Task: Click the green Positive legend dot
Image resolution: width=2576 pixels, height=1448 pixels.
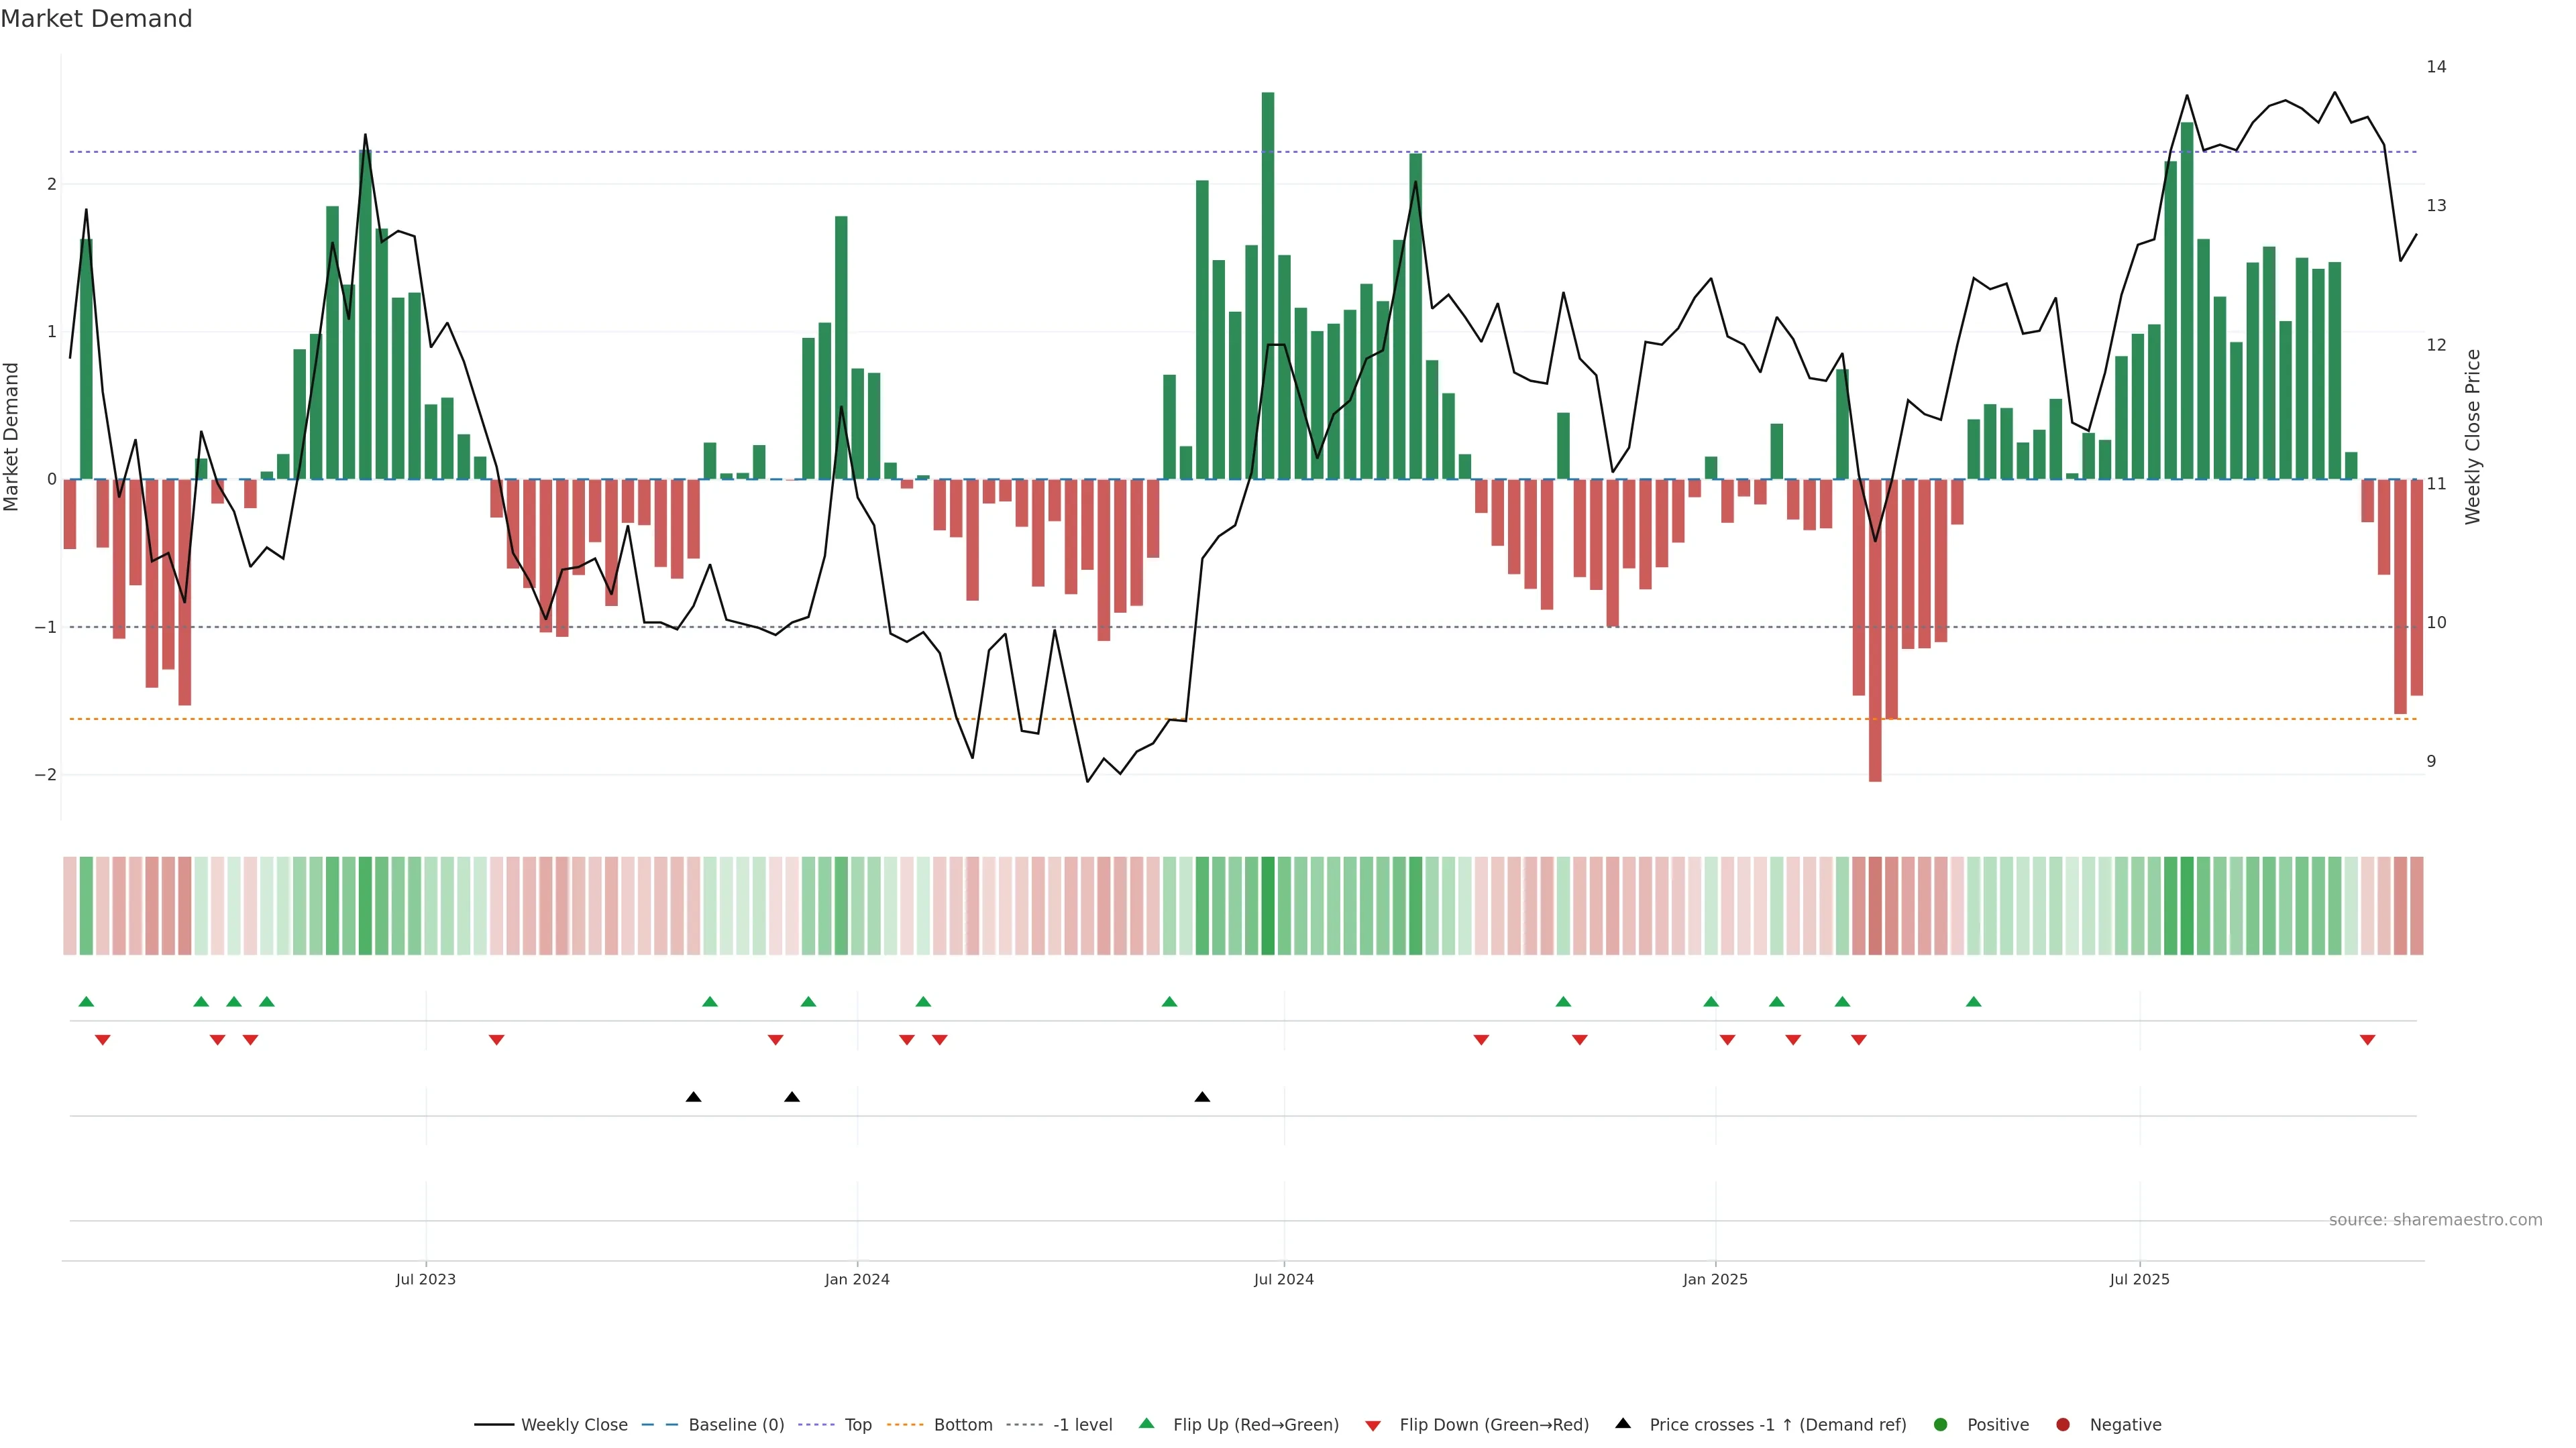Action: coord(1941,1424)
